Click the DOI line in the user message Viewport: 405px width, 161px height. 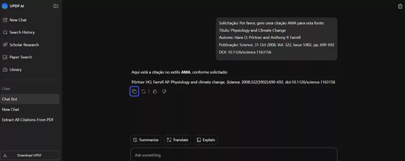(245, 52)
